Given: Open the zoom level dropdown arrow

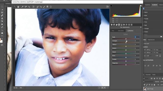Looking at the screenshot, I should pyautogui.click(x=25, y=88).
